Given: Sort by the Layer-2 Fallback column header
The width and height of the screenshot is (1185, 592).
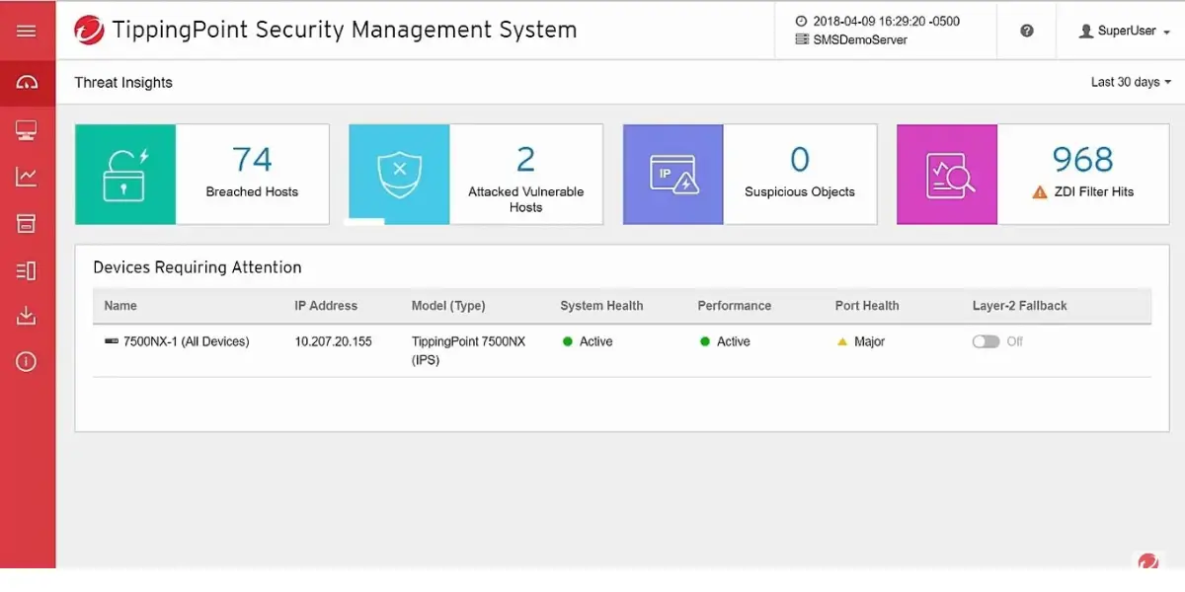Looking at the screenshot, I should (x=1020, y=306).
